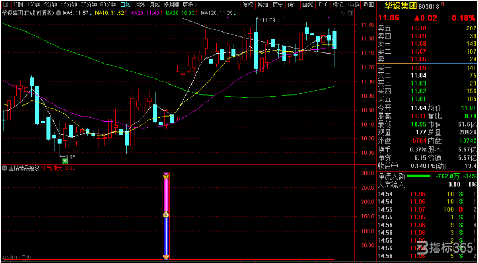Select the 日线 daily chart tab
Image resolution: width=478 pixels, height=263 pixels.
[125, 4]
